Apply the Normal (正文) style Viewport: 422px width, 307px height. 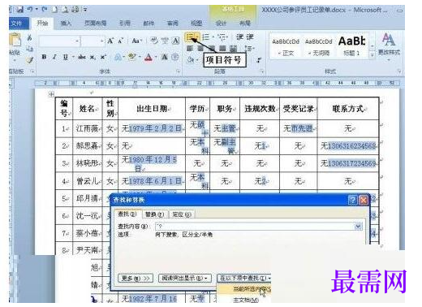(286, 47)
